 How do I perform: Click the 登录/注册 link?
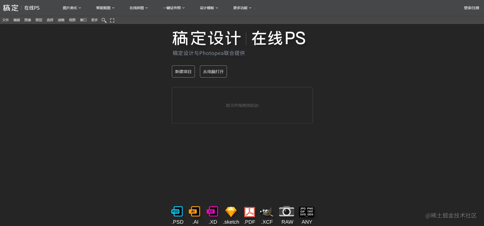pos(472,8)
